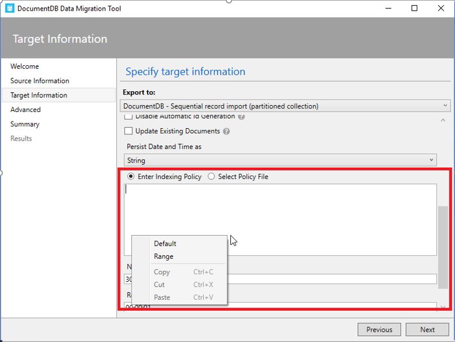Click the scroll down arrow of the options pane

coord(443,307)
